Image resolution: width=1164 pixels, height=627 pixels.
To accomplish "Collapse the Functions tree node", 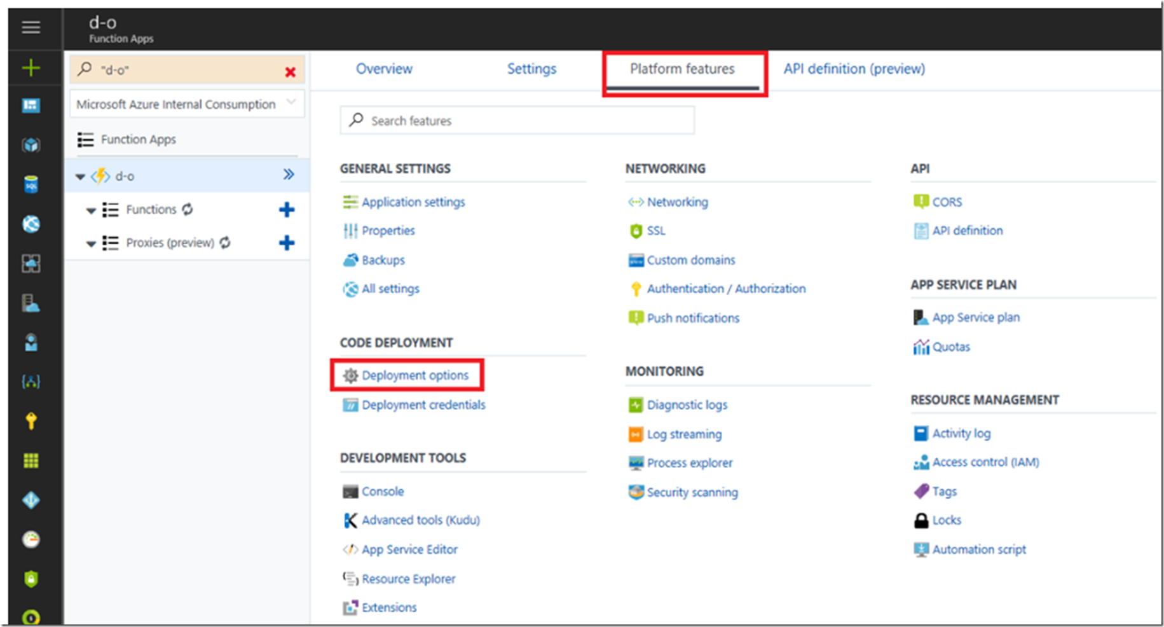I will coord(91,210).
